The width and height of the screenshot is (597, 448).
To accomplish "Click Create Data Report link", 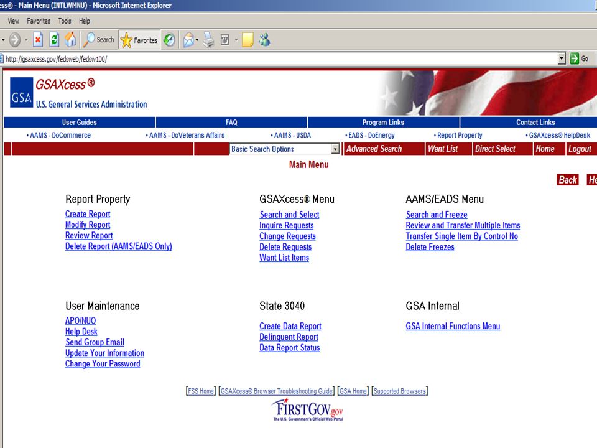I will (290, 326).
